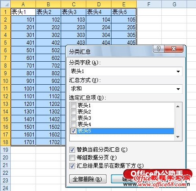Viewport: 196px width, 191px height.
Task: Tick the 表头3 checkbox in summary items
Action: coord(73,118)
